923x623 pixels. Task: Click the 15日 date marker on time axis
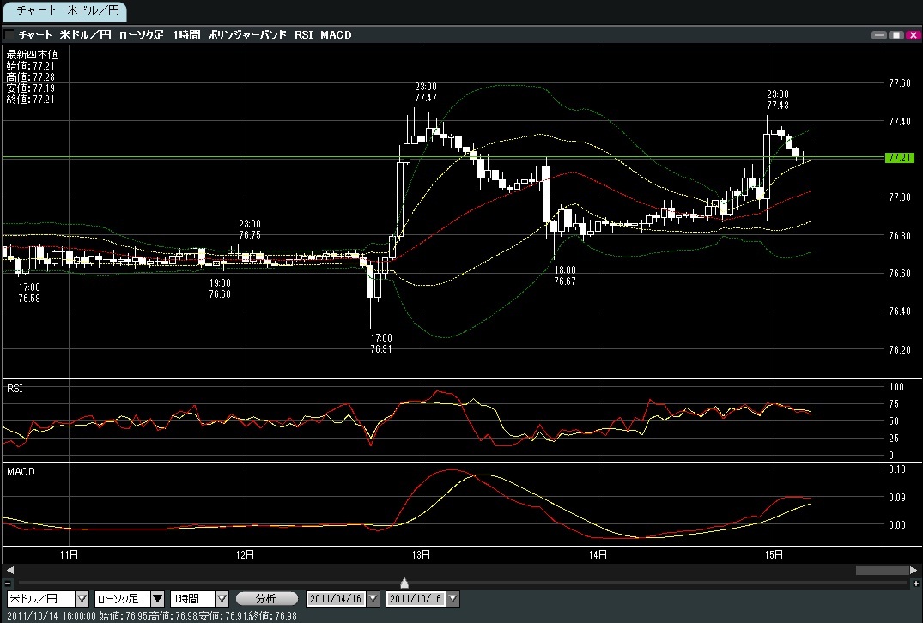click(x=774, y=554)
